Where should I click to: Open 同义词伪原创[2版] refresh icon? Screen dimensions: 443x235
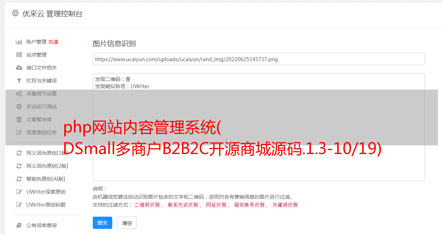click(19, 166)
